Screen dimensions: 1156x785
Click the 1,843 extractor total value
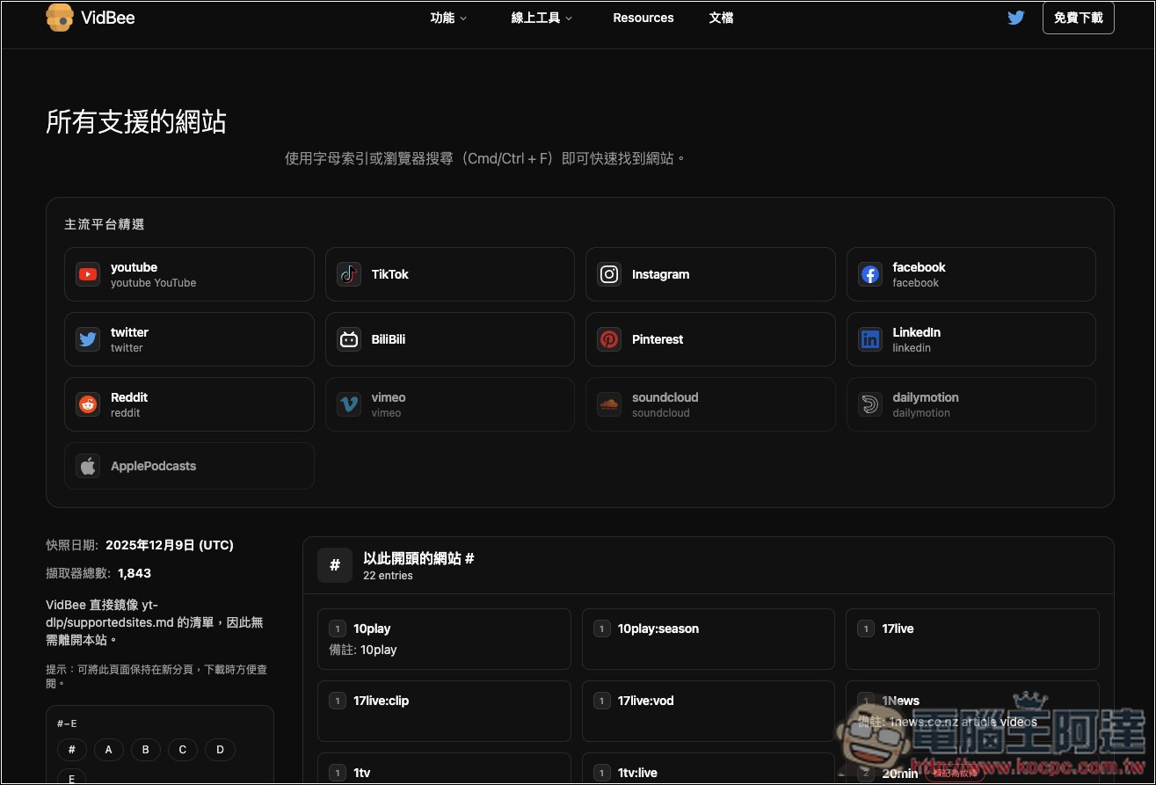coord(135,573)
